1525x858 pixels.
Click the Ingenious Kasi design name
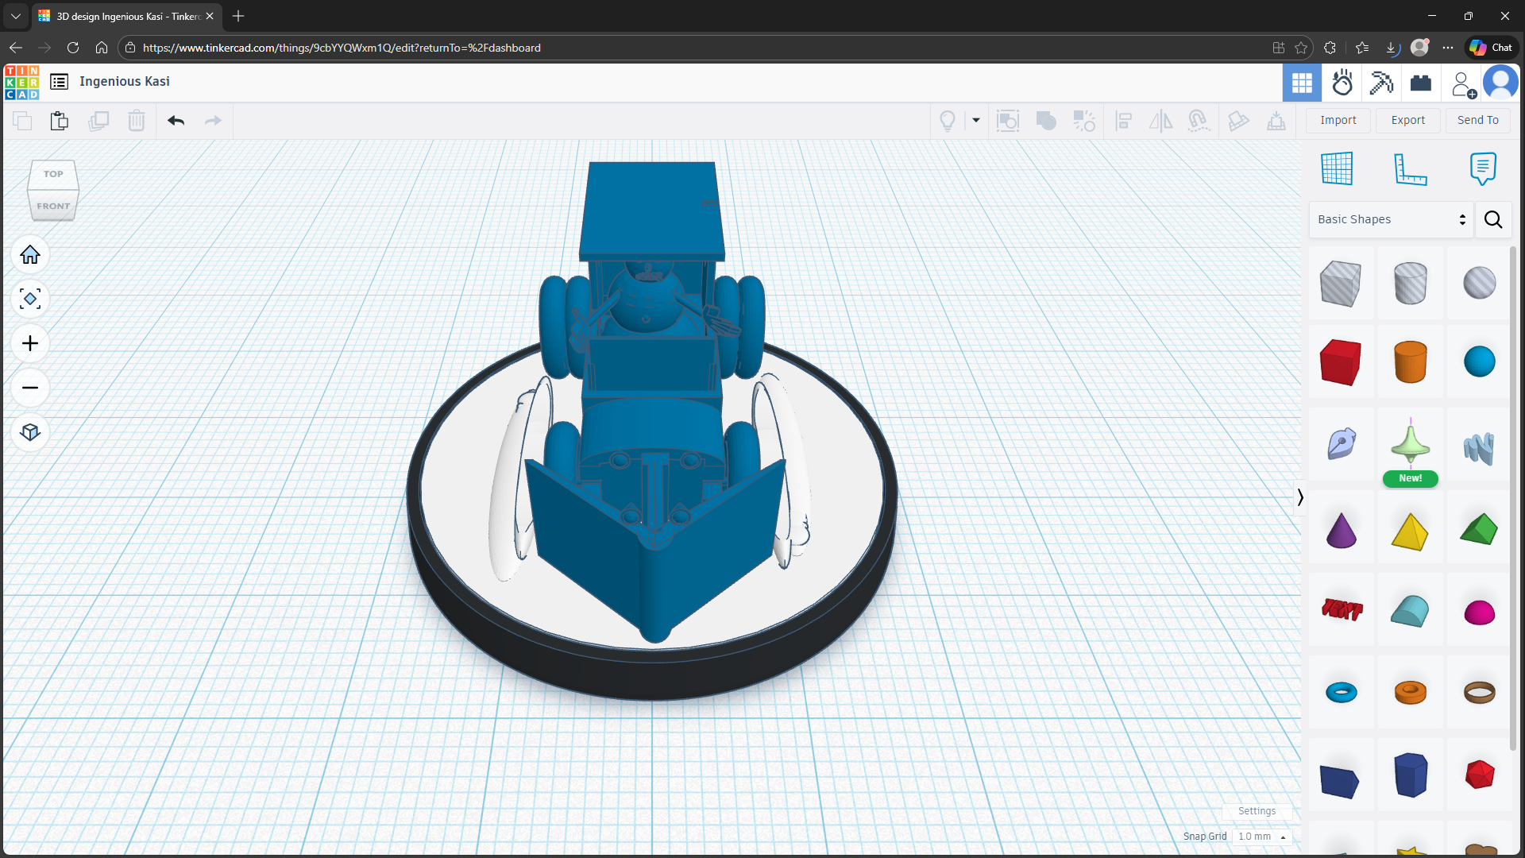125,81
